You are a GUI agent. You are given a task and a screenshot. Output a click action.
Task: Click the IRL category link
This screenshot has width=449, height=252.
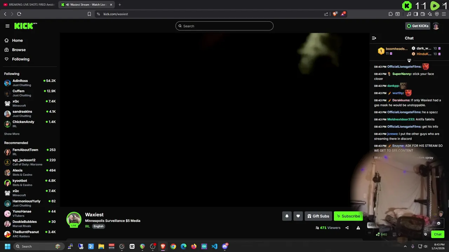pos(88,226)
